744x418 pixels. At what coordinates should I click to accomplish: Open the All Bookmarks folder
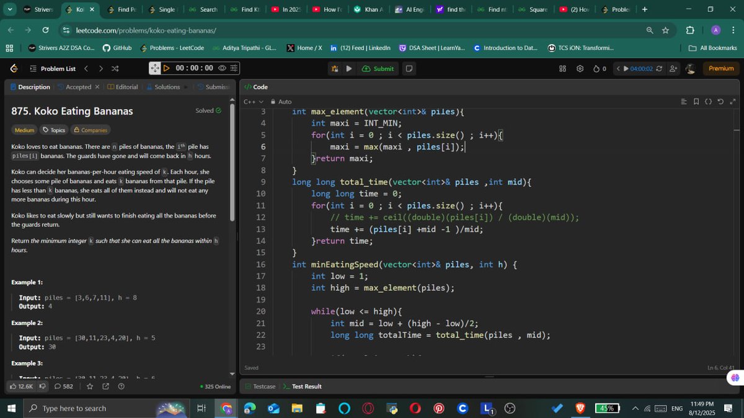pyautogui.click(x=712, y=48)
